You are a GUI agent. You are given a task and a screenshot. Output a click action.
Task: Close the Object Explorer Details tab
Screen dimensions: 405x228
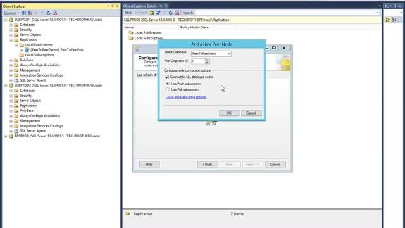(166, 6)
